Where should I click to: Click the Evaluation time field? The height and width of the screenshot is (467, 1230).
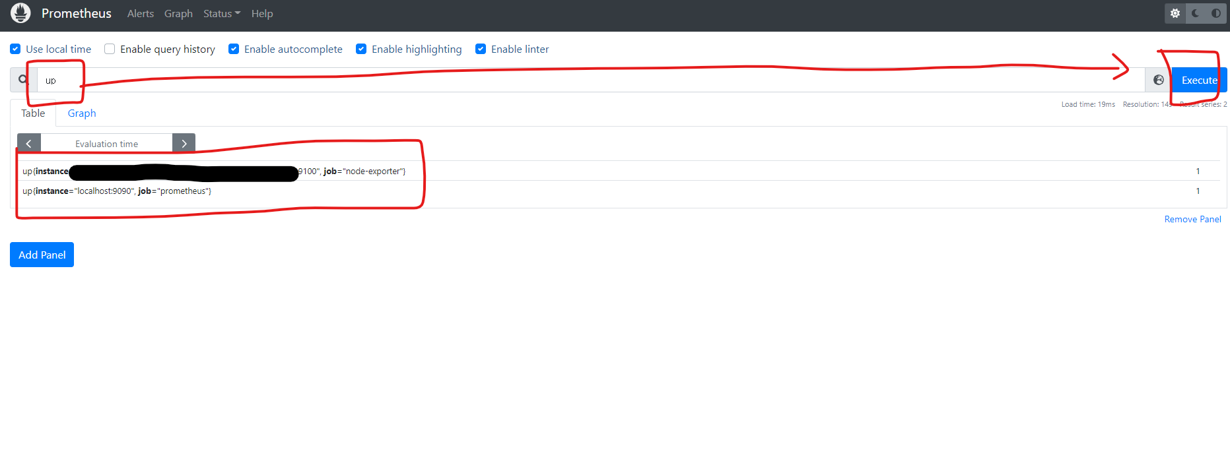pos(106,143)
